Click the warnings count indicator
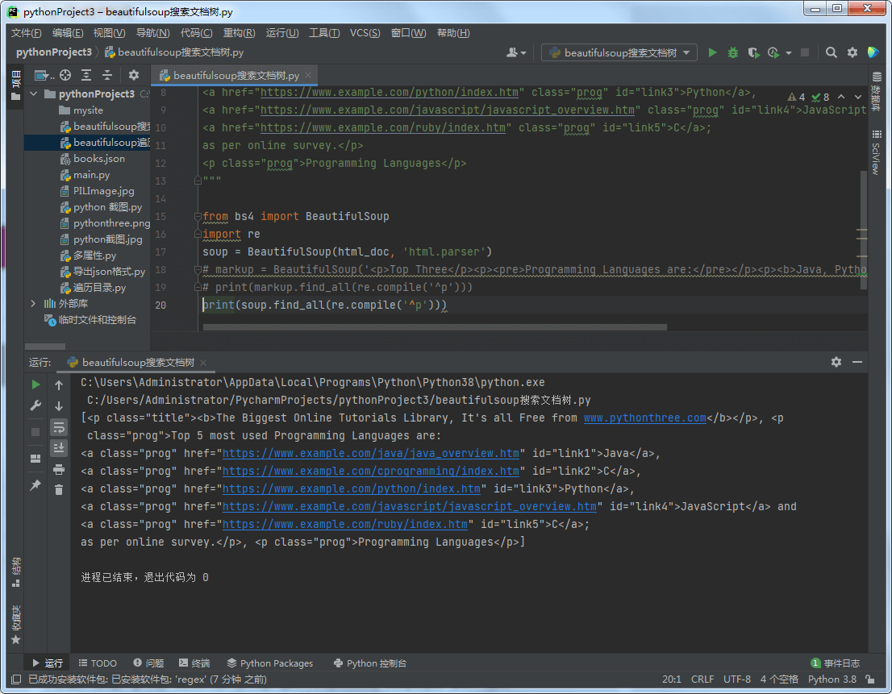Image resolution: width=892 pixels, height=694 pixels. point(796,98)
